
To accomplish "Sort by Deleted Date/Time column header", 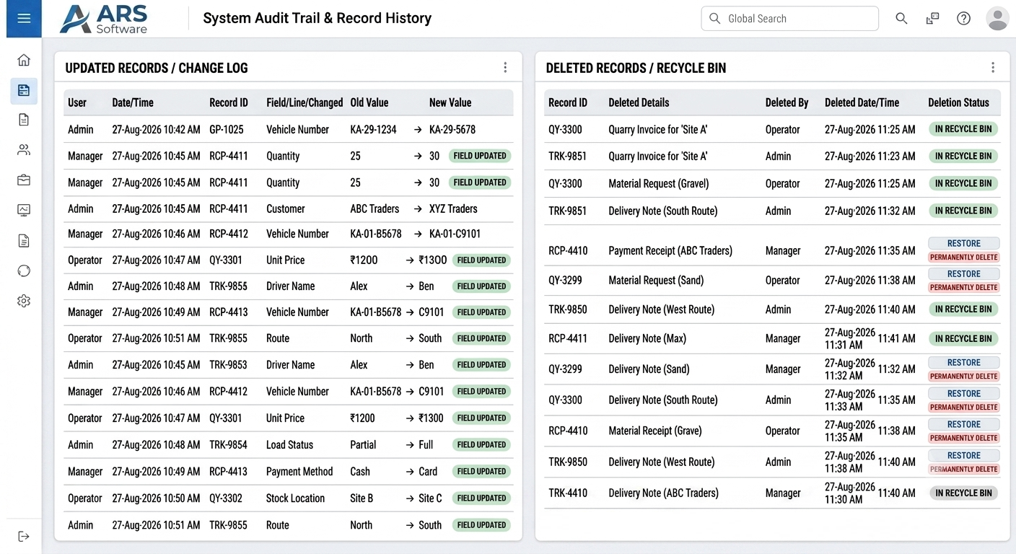I will pyautogui.click(x=862, y=102).
